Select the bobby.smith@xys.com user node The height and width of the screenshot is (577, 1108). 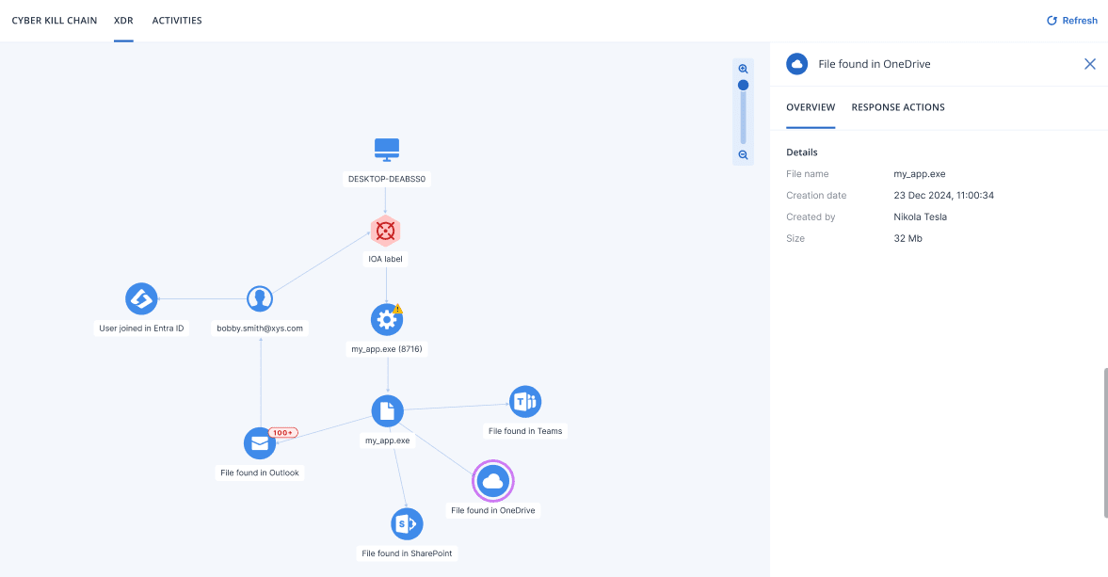[x=260, y=299]
